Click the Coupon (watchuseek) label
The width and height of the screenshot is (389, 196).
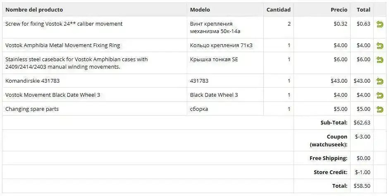pyautogui.click(x=329, y=141)
